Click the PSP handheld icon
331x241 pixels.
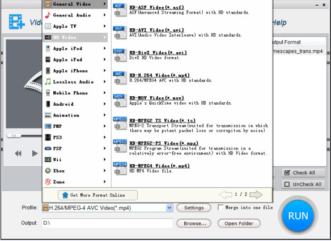(48, 149)
